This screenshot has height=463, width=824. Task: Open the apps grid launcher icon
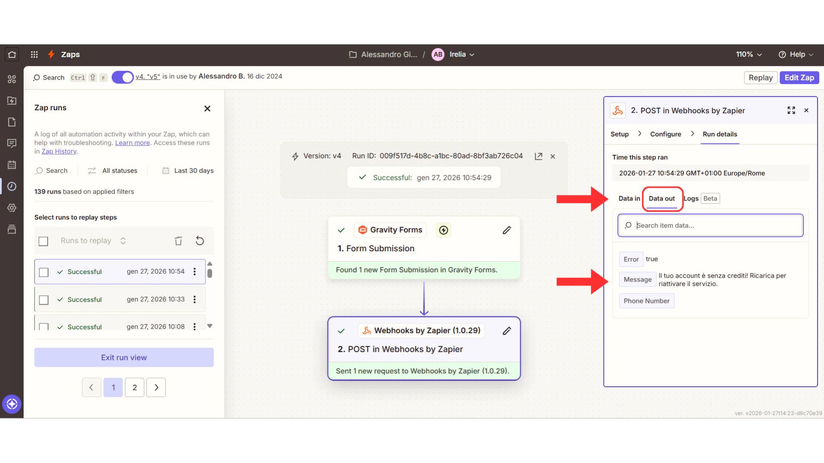pyautogui.click(x=34, y=54)
